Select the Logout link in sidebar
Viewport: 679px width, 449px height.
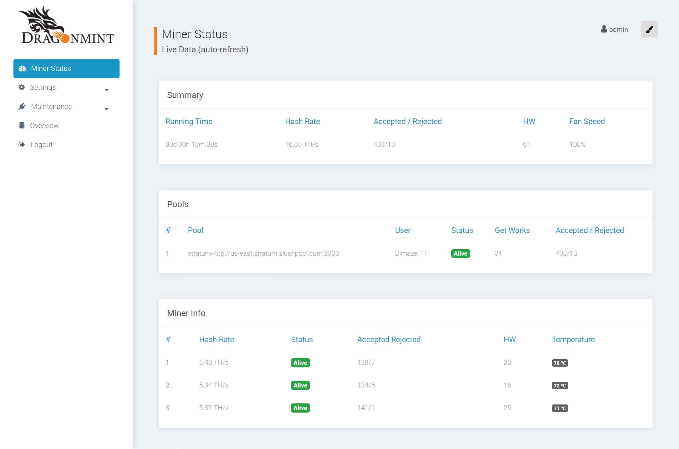coord(41,145)
